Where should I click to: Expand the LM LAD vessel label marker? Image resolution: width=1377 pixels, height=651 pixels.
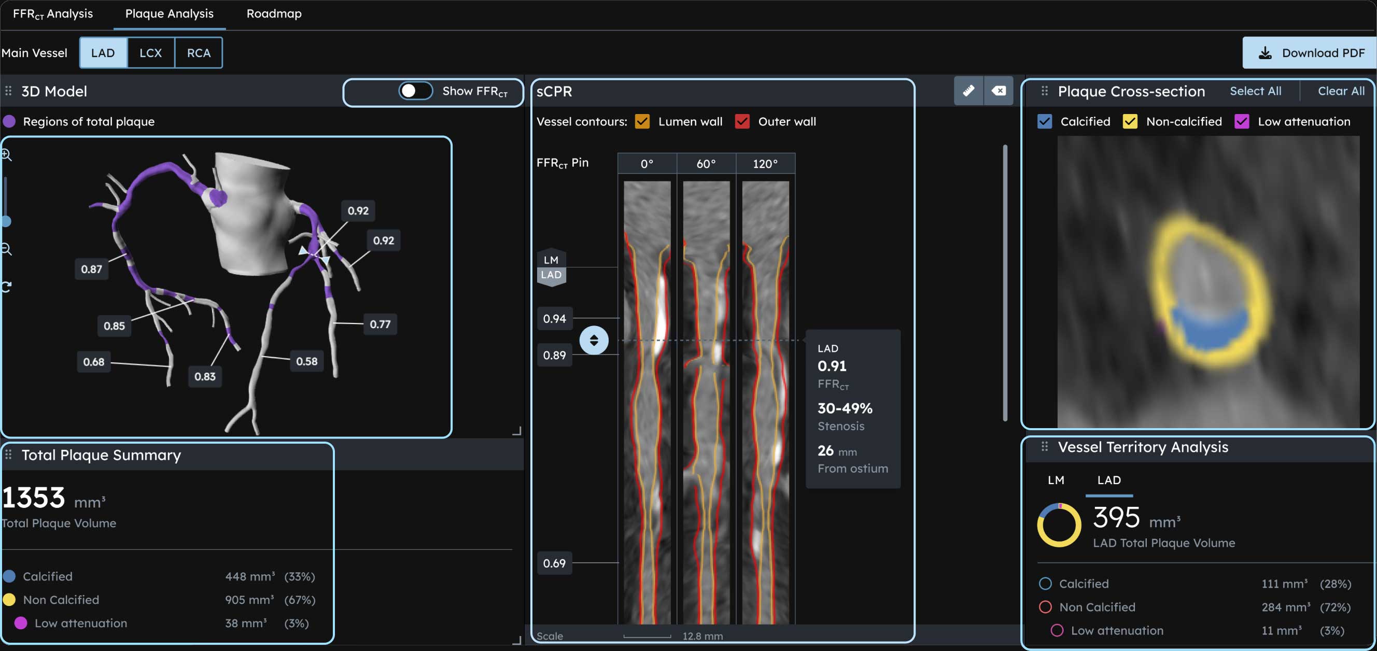[x=551, y=267]
